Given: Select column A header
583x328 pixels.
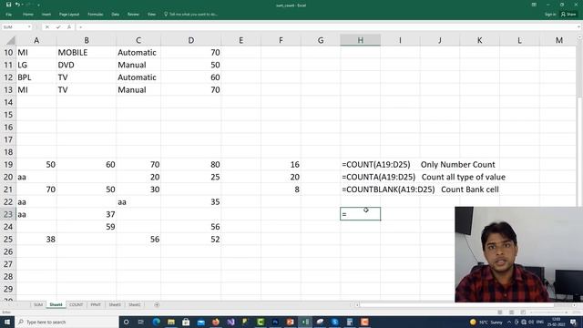Looking at the screenshot, I should pos(36,40).
